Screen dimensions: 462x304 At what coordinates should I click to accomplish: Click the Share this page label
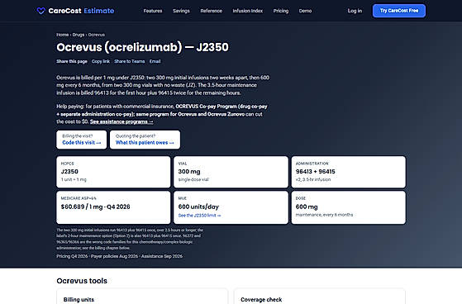[x=72, y=61]
